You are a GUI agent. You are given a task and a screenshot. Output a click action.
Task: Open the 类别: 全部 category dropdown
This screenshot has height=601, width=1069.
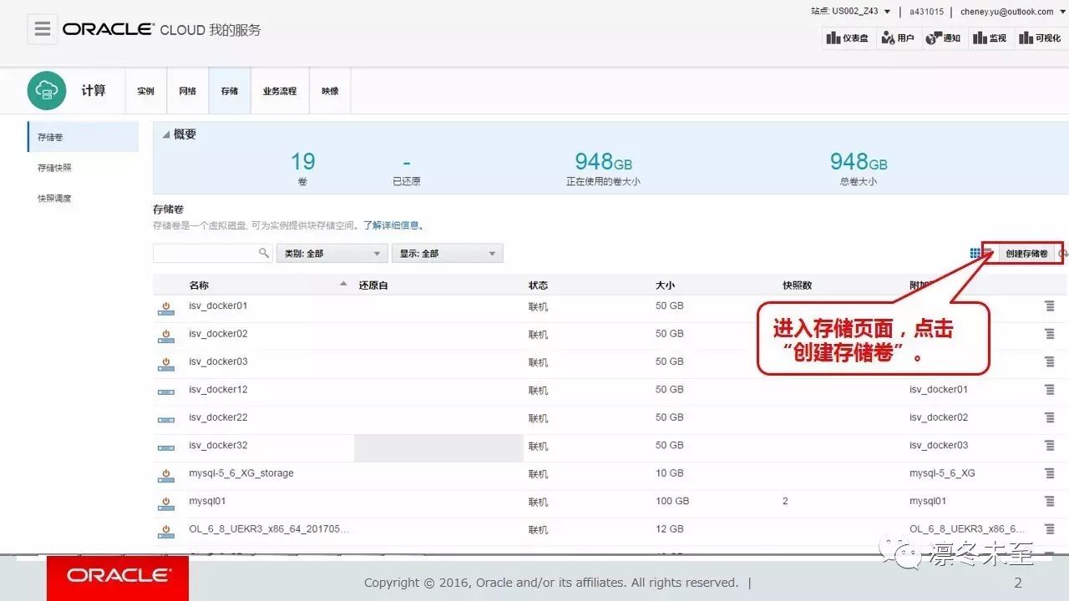(332, 253)
